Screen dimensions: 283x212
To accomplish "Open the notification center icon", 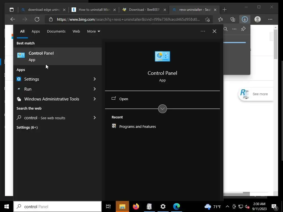I will [274, 206].
